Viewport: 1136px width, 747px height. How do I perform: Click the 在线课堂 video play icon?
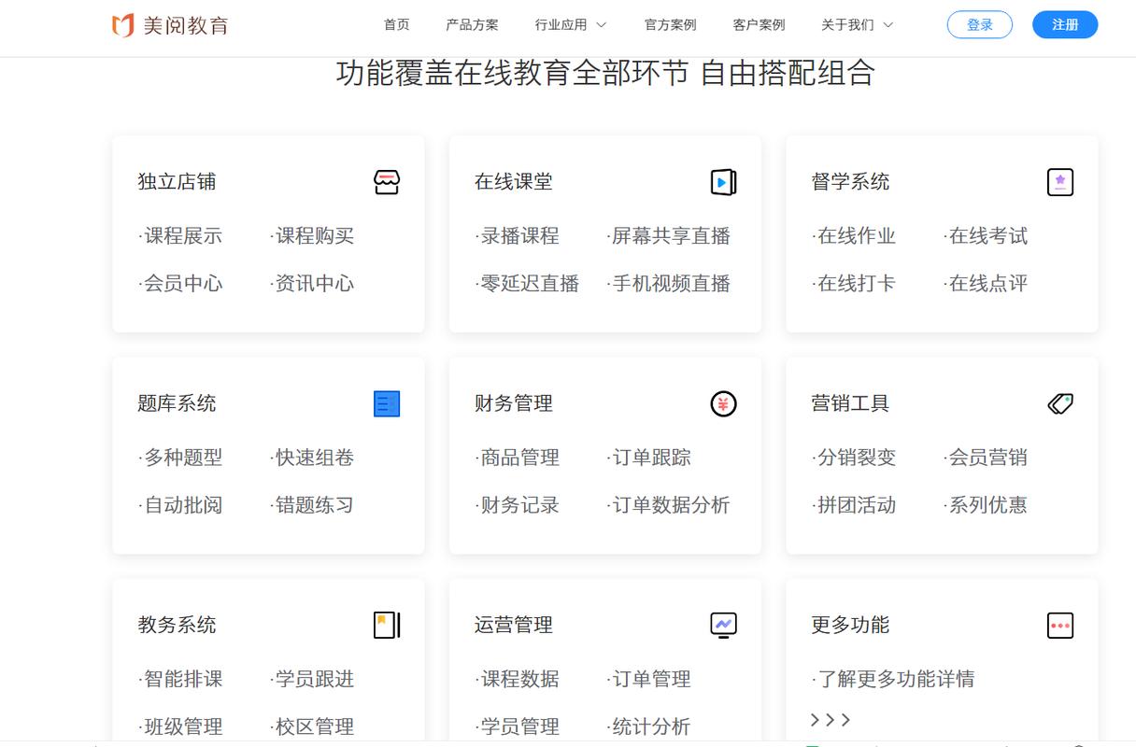[x=723, y=182]
